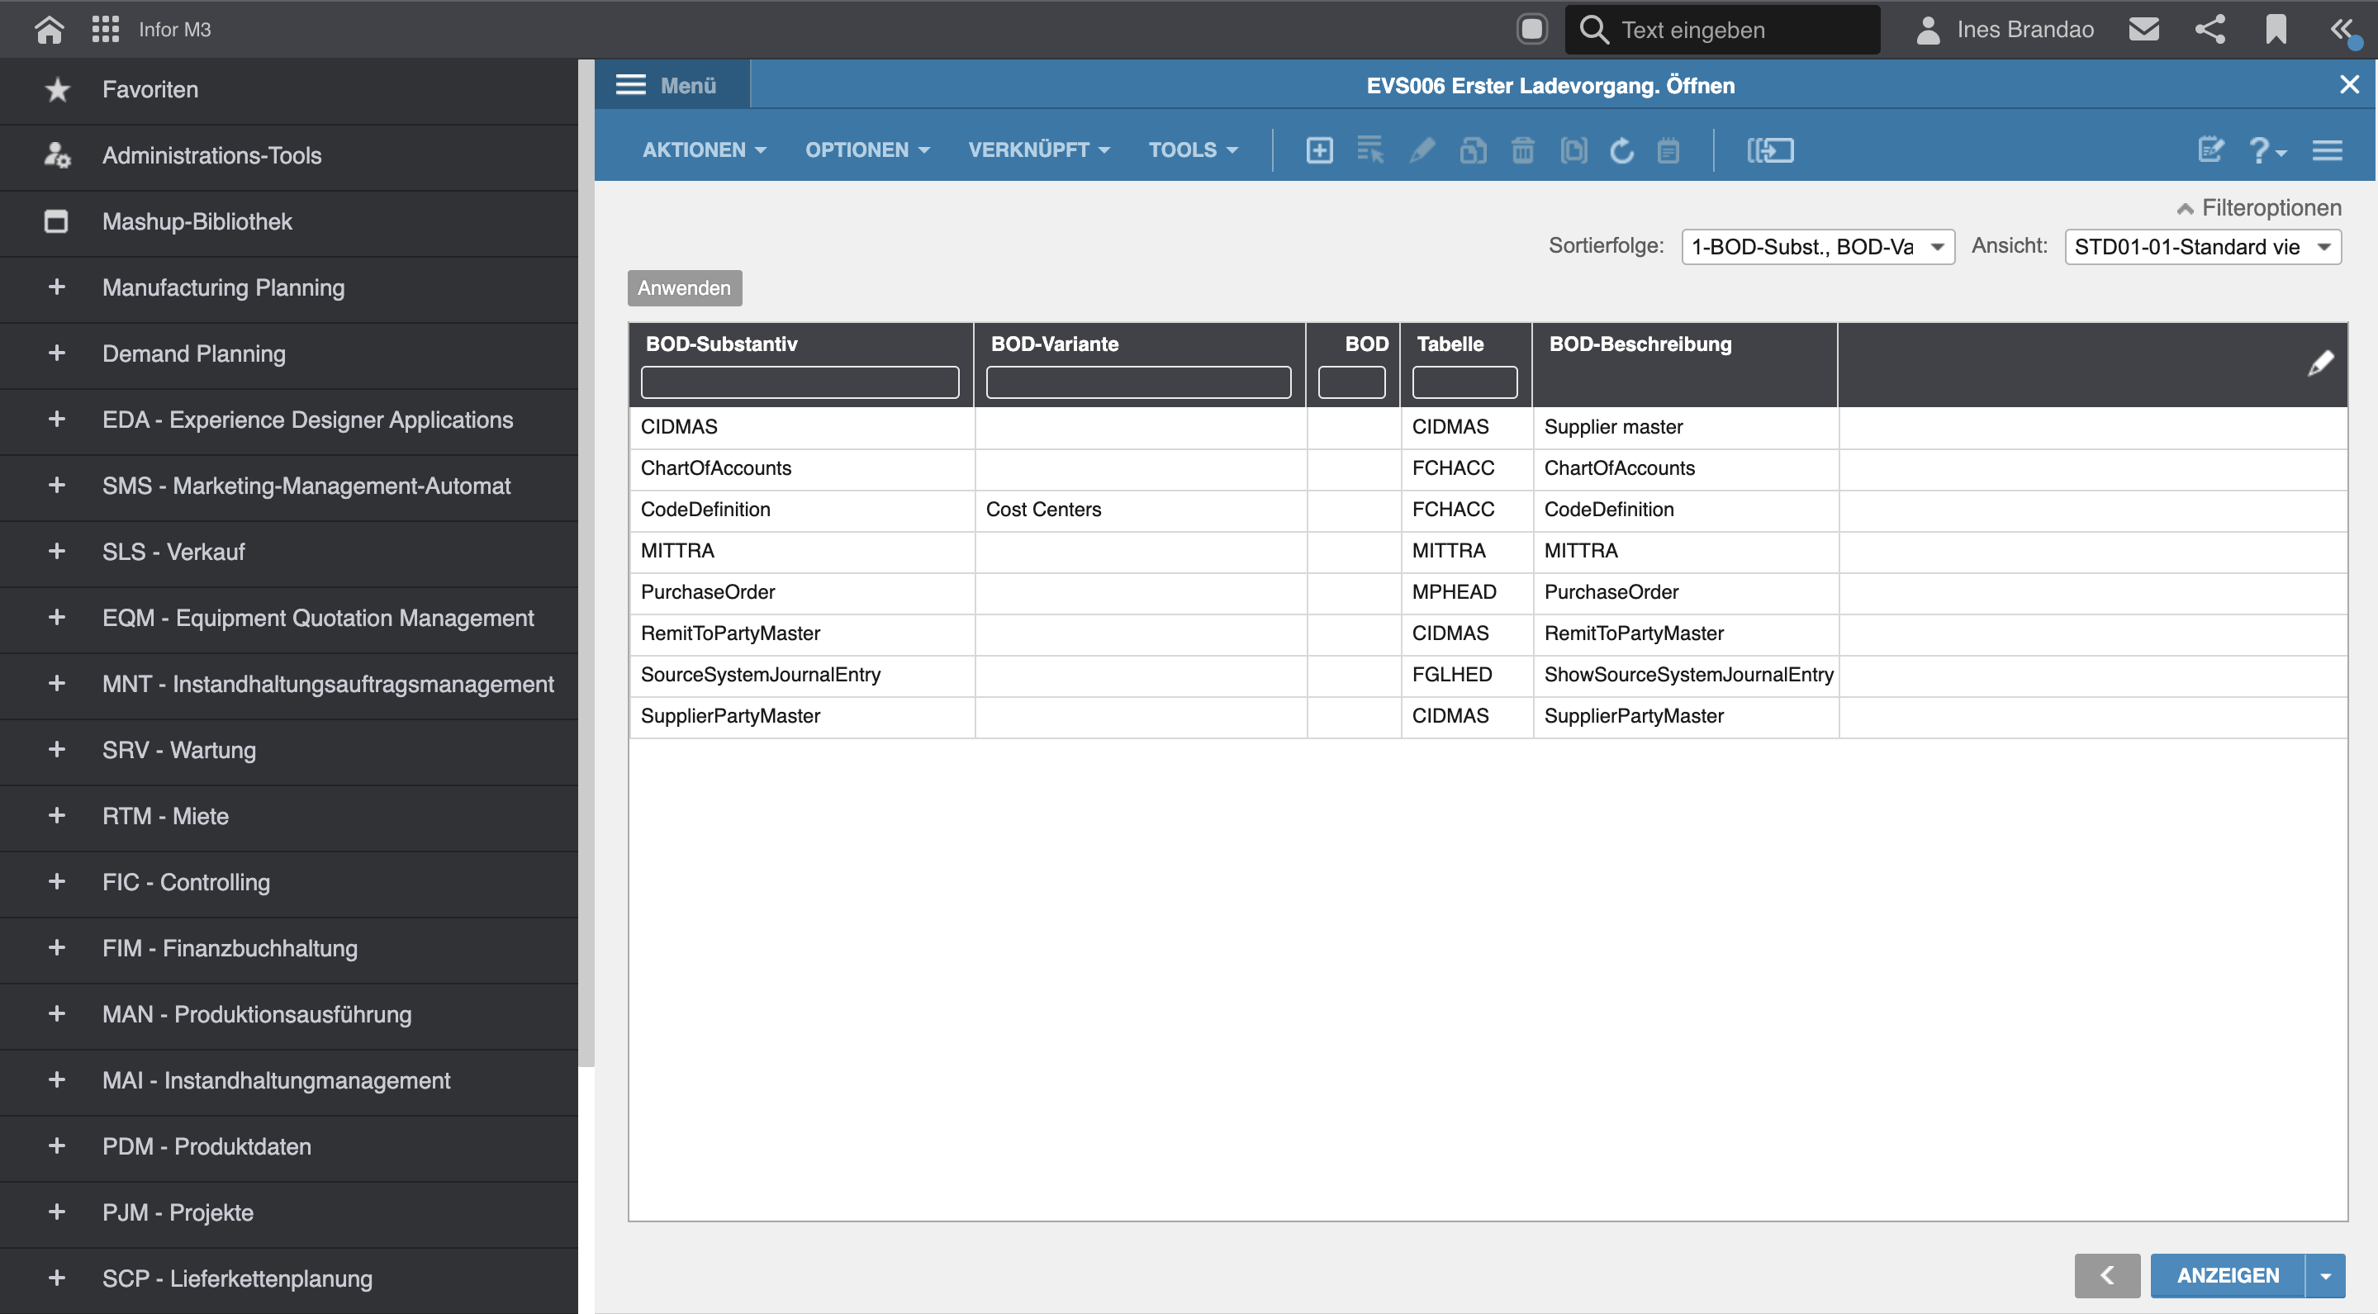The height and width of the screenshot is (1314, 2378).
Task: Click the screen-switch arrow icon in the toolbar
Action: click(1769, 149)
